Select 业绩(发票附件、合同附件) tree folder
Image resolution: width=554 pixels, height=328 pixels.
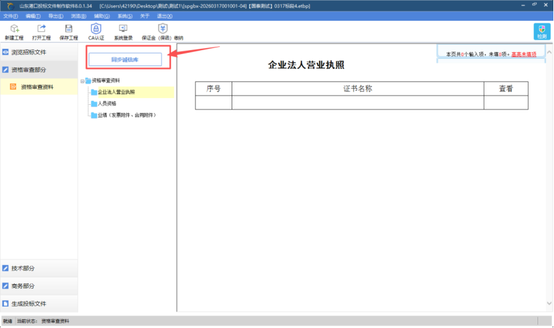tap(127, 115)
